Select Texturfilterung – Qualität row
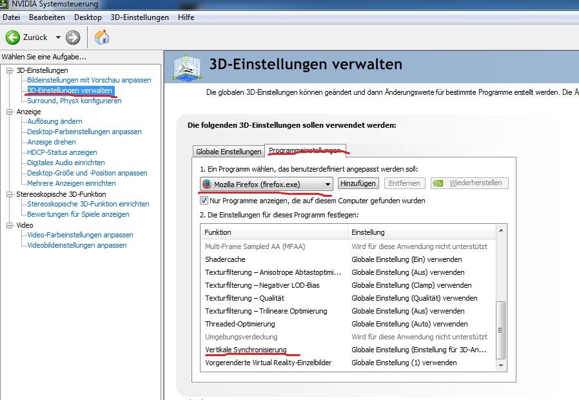579x400 pixels. coord(348,299)
